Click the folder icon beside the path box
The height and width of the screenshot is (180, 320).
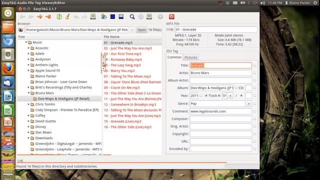(20, 30)
